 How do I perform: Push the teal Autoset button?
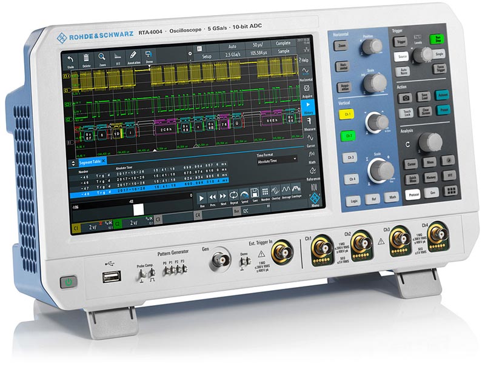[443, 95]
